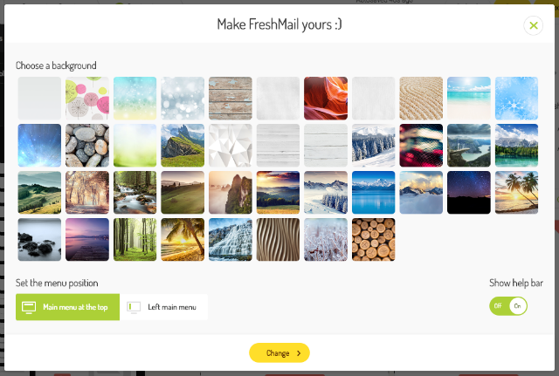
Task: Close the Make FreshMail yours dialog
Action: [533, 25]
